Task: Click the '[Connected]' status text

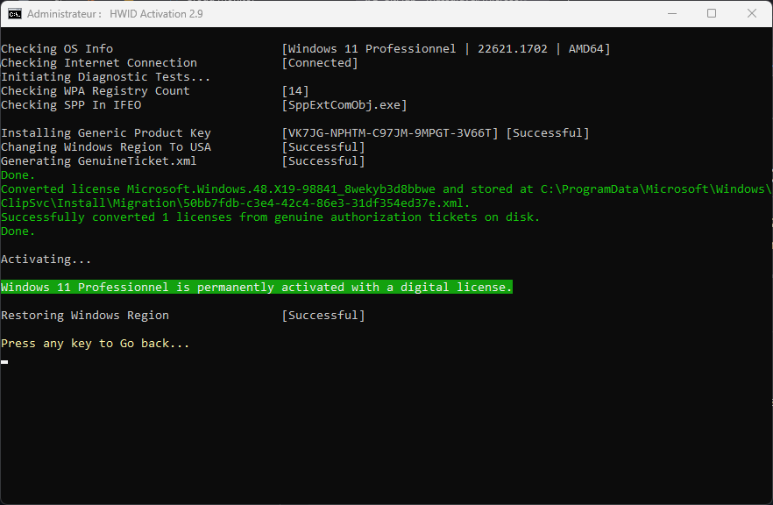Action: [319, 62]
